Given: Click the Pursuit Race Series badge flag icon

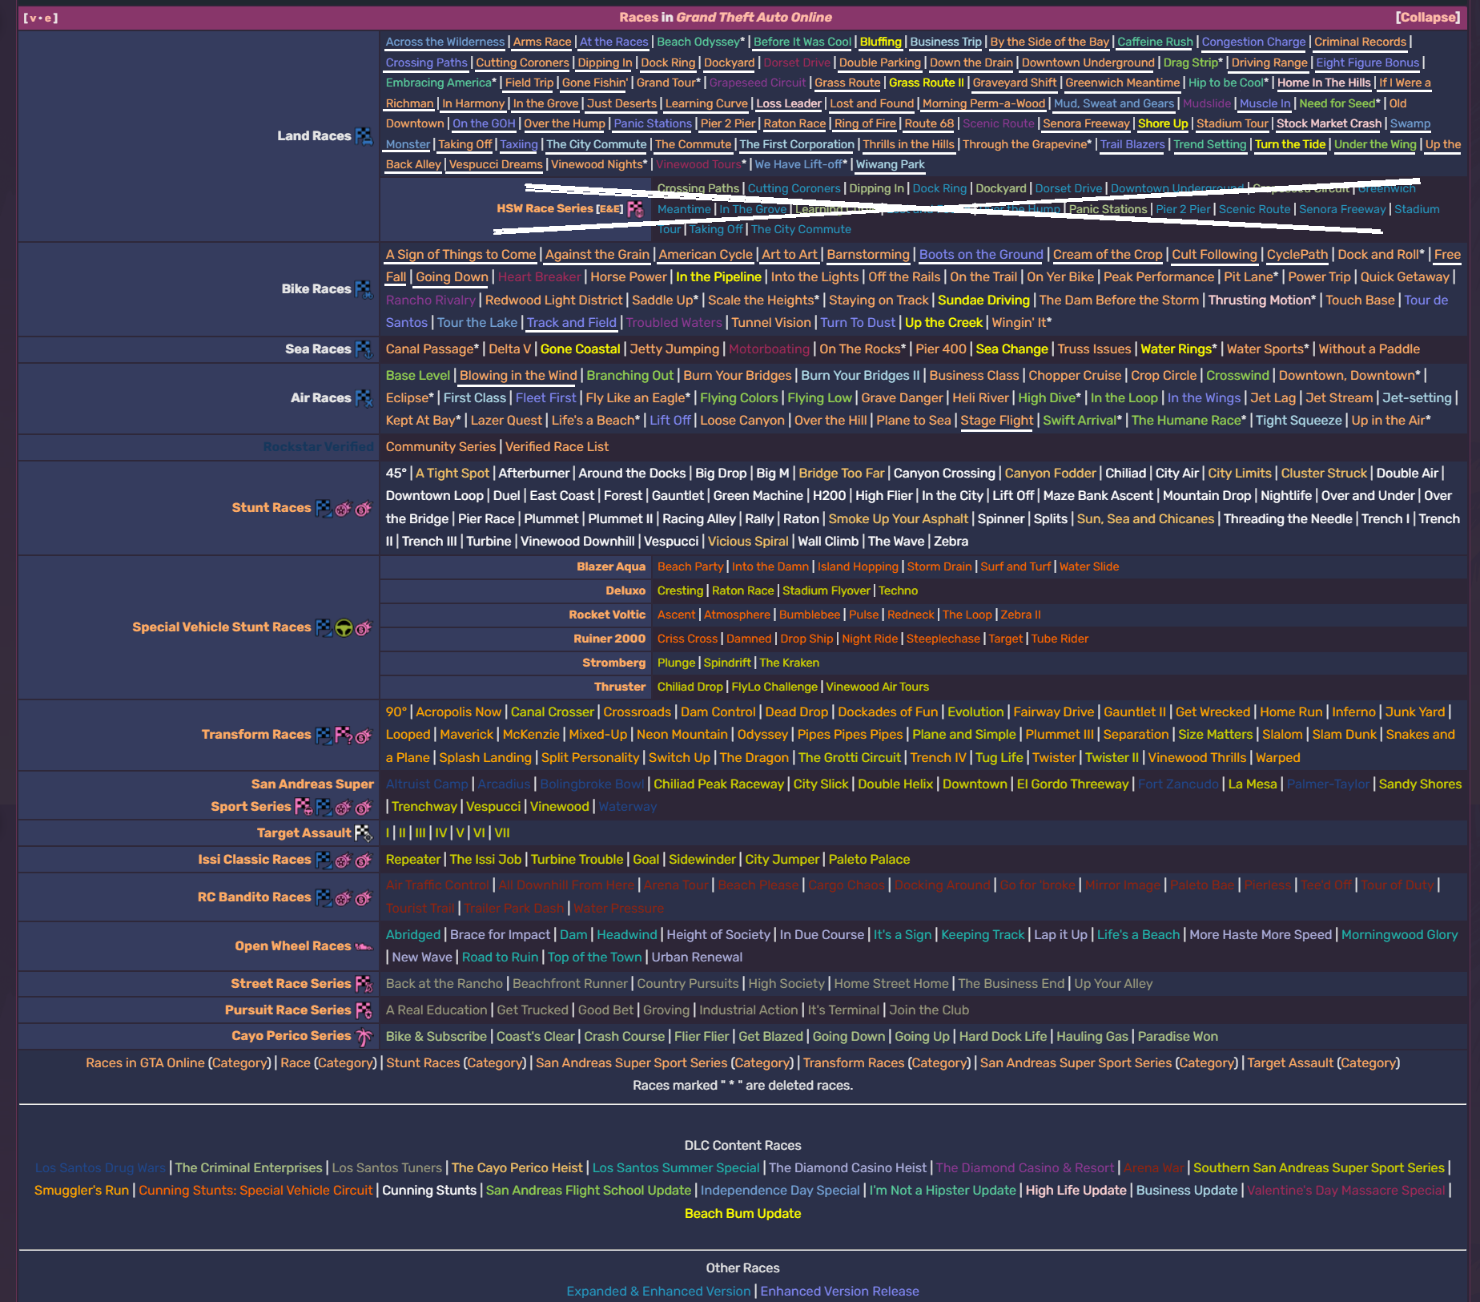Looking at the screenshot, I should (364, 1010).
